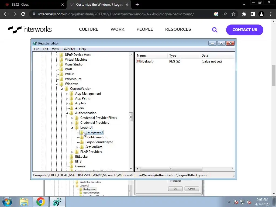Click the network tray icon
The width and height of the screenshot is (276, 207).
242,202
